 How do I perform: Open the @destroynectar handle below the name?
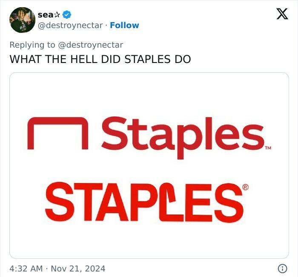tap(70, 25)
